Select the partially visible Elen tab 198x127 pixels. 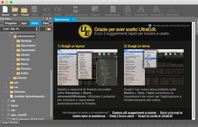(x=45, y=23)
